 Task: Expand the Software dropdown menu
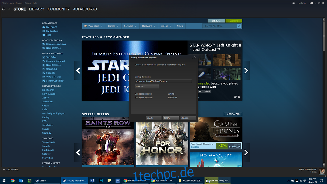[x=130, y=26]
